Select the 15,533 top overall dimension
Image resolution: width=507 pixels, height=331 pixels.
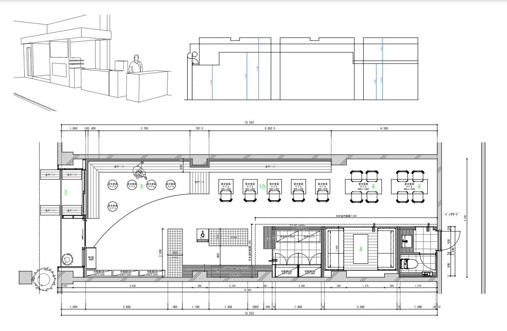(x=249, y=122)
